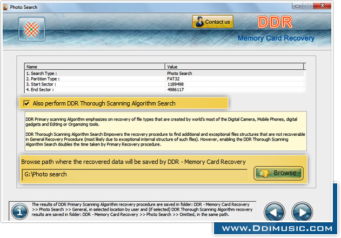Select the '2. Partition Type :' row
341x238 pixels.
[165, 79]
